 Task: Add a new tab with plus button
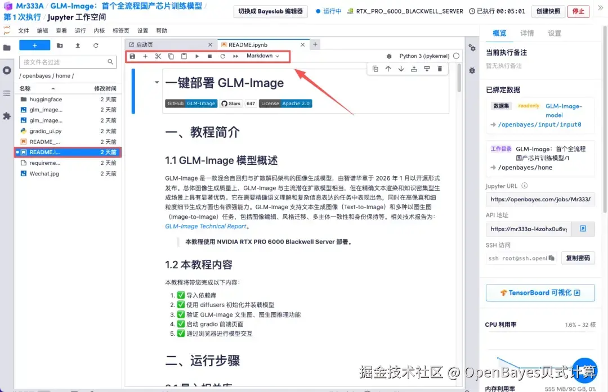[315, 44]
